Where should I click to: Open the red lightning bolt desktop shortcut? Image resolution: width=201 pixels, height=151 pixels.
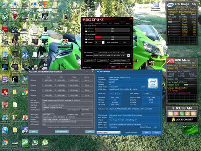(x=5, y=92)
